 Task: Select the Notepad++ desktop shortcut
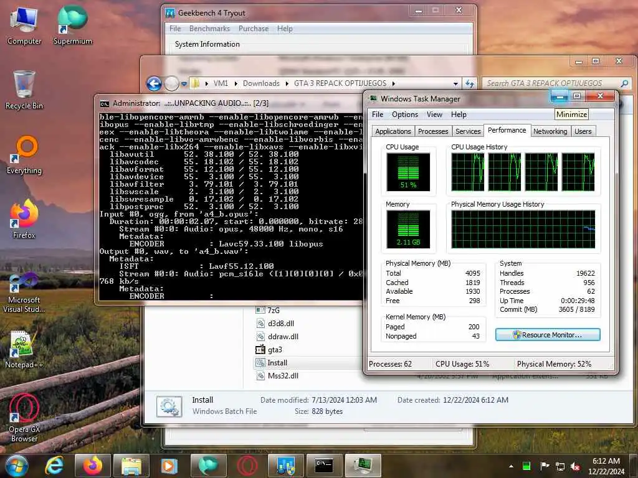[24, 350]
